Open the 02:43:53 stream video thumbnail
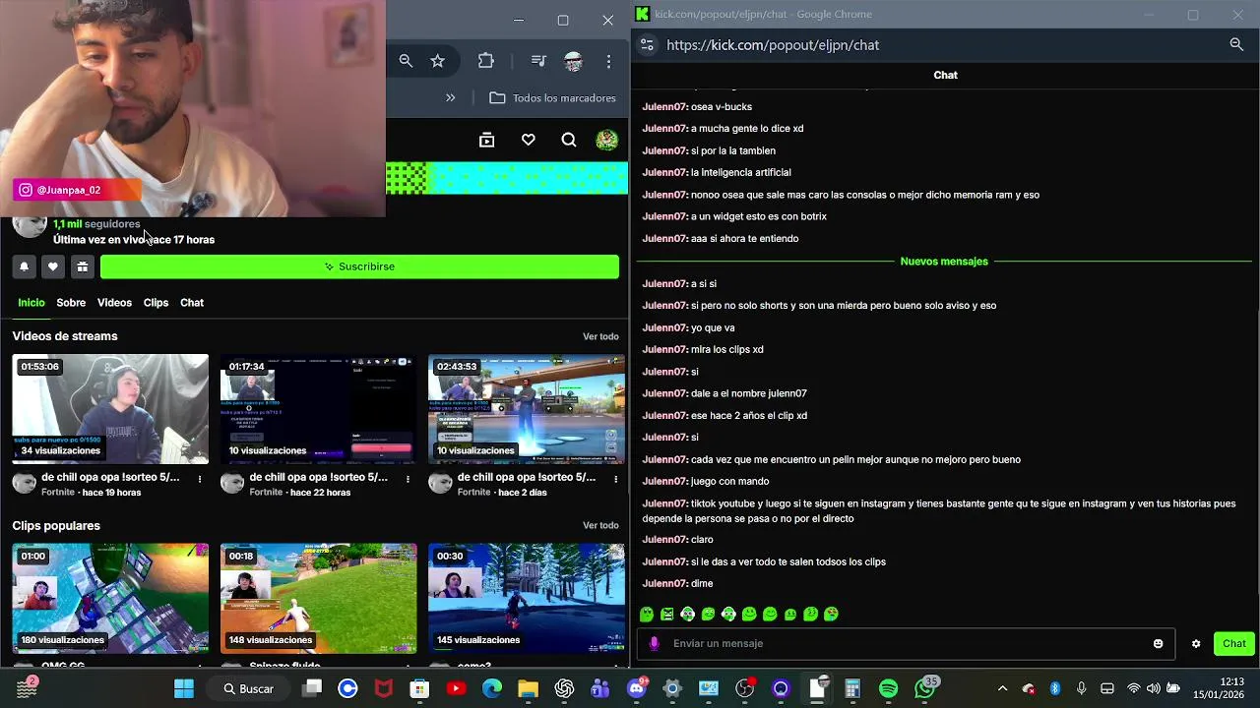This screenshot has width=1260, height=708. tap(526, 409)
